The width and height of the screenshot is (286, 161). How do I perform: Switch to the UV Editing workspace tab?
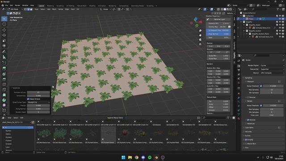click(70, 6)
